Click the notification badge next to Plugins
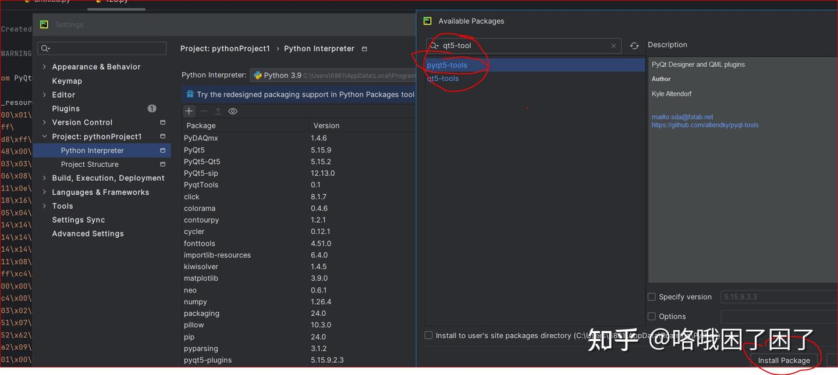 click(x=151, y=108)
